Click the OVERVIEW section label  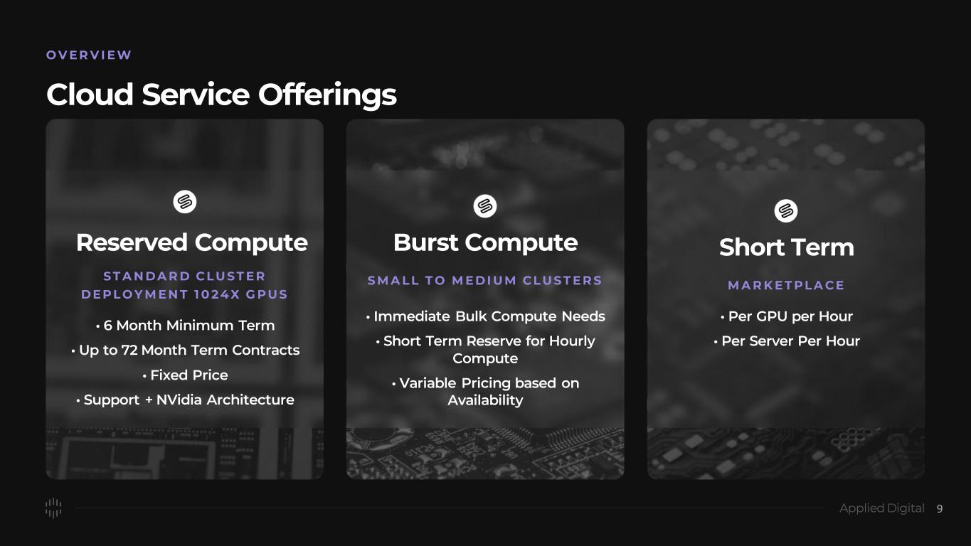coord(89,55)
